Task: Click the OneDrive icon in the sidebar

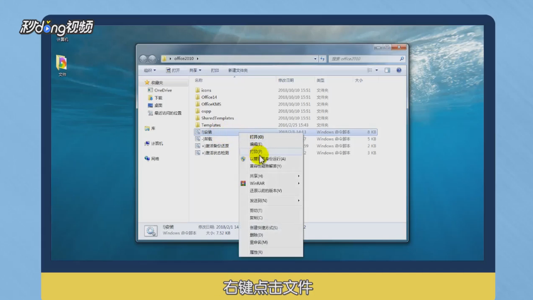Action: [x=150, y=90]
